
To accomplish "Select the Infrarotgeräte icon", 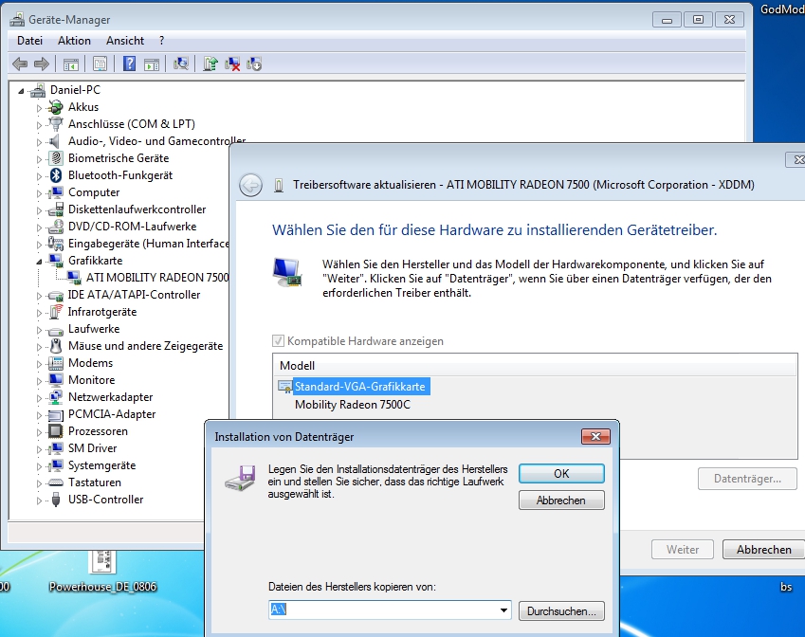I will [x=55, y=312].
